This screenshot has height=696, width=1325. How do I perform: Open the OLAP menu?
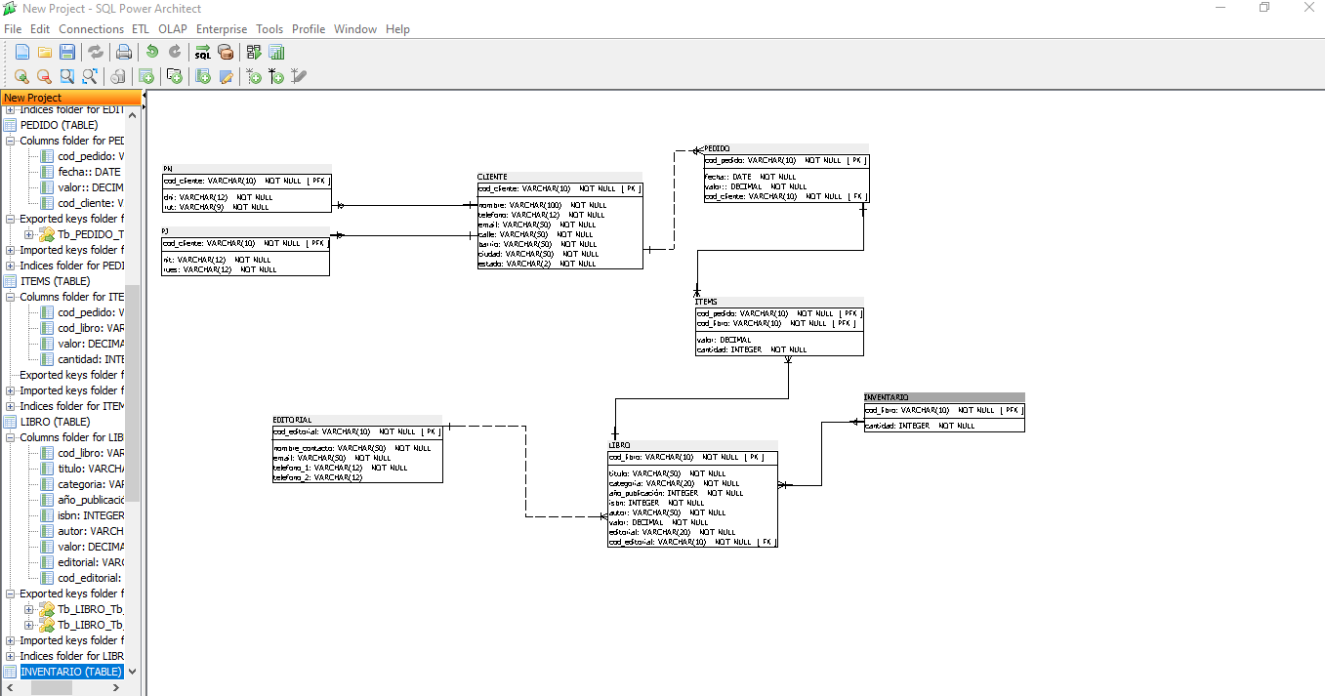(173, 29)
